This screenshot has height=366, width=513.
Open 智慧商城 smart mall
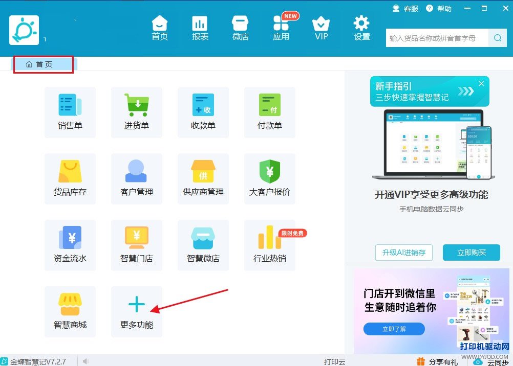coord(70,311)
